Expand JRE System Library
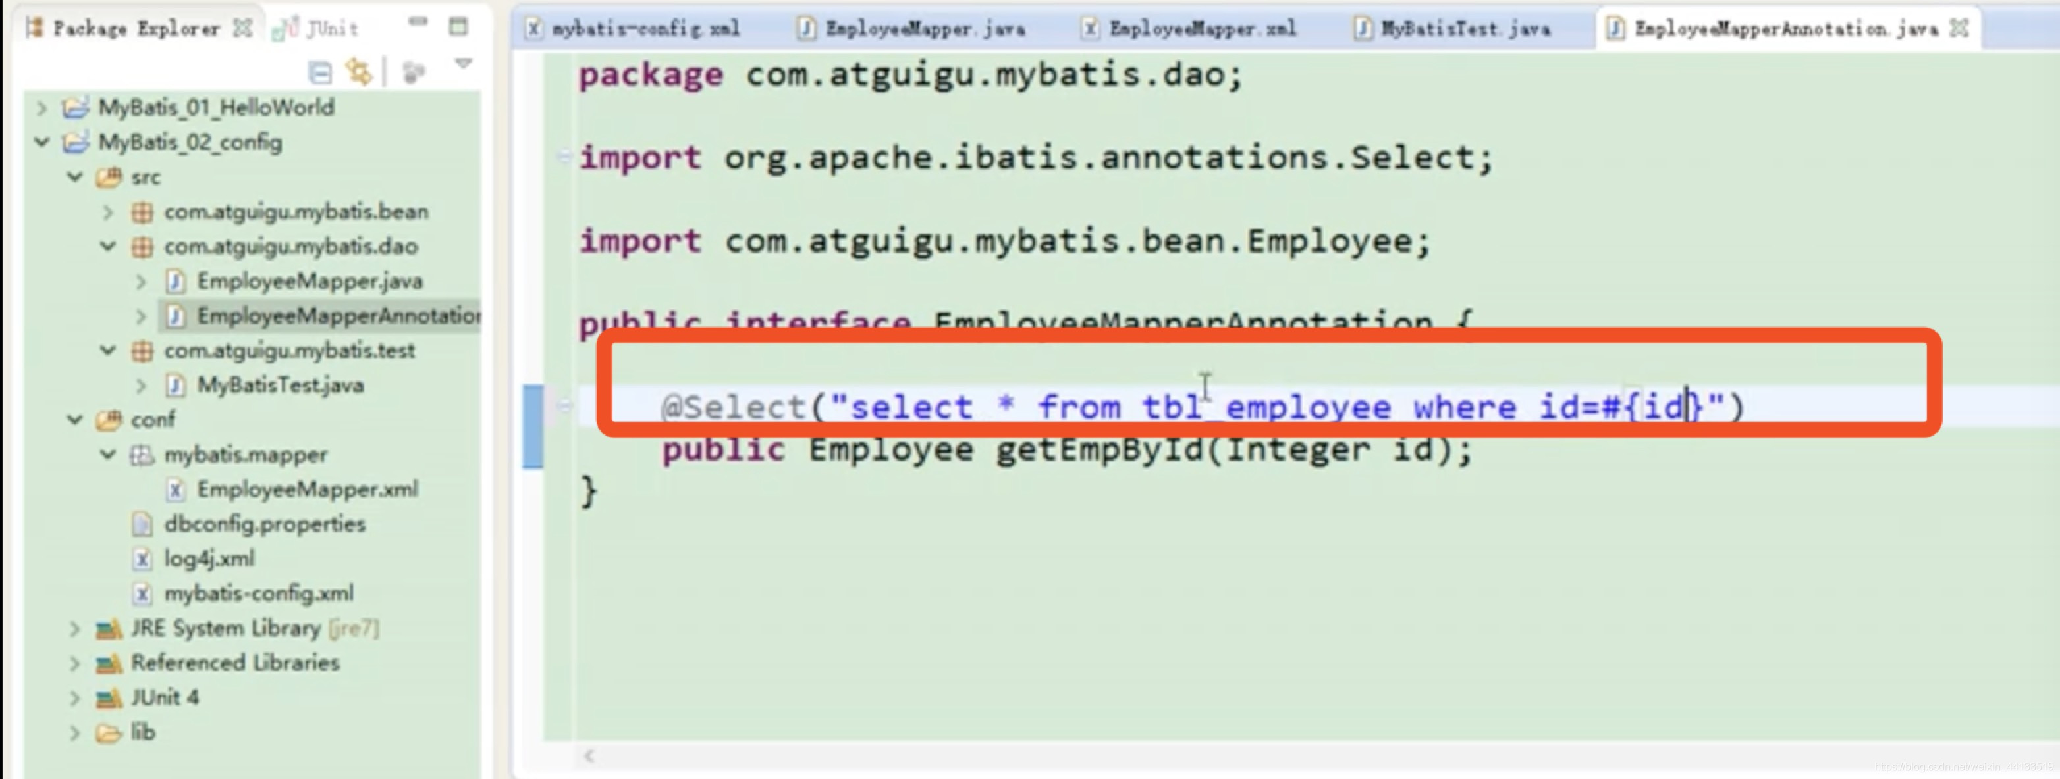The width and height of the screenshot is (2060, 779). tap(75, 628)
